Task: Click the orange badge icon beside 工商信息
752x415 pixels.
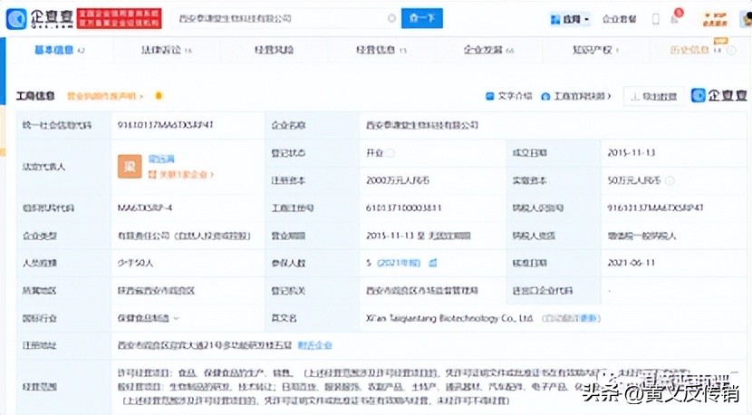Action: click(159, 96)
